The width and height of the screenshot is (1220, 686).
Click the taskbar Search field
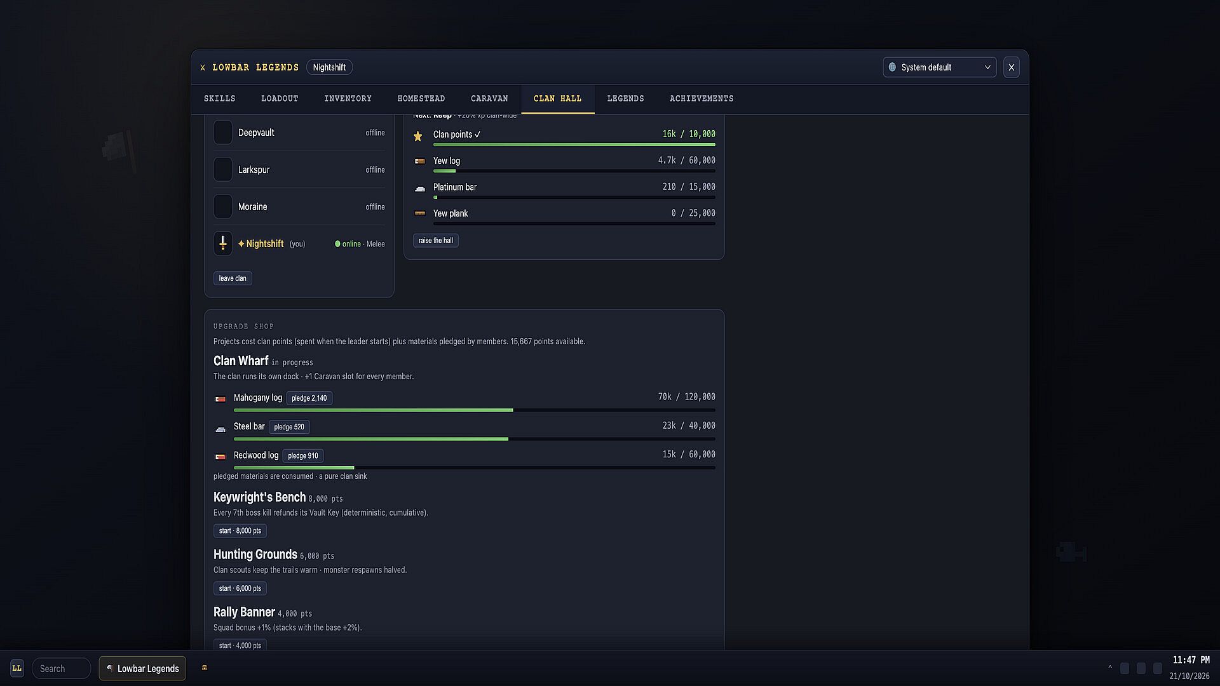[x=62, y=668]
